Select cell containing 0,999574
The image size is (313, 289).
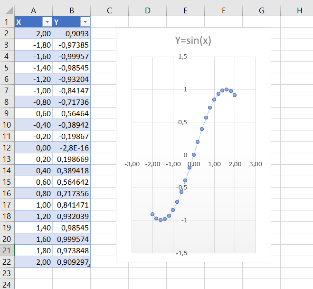pyautogui.click(x=71, y=239)
